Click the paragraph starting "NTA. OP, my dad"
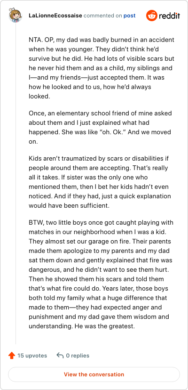 tap(102, 68)
